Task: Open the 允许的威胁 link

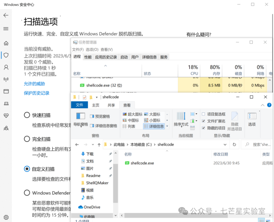Action: (34, 84)
